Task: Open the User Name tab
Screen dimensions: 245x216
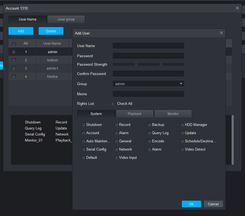Action: 28,19
